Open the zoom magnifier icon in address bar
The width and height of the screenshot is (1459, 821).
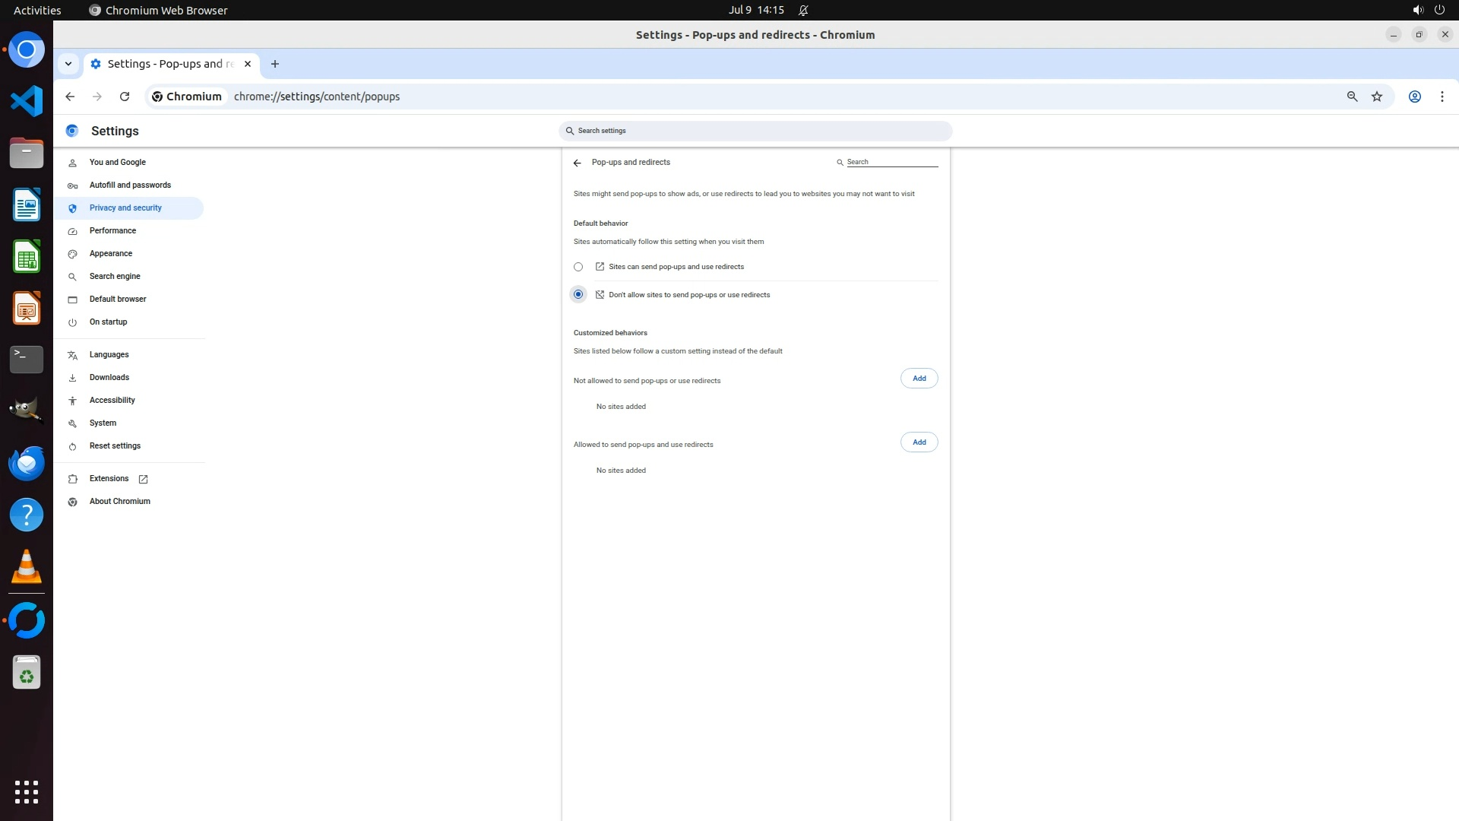[1352, 97]
